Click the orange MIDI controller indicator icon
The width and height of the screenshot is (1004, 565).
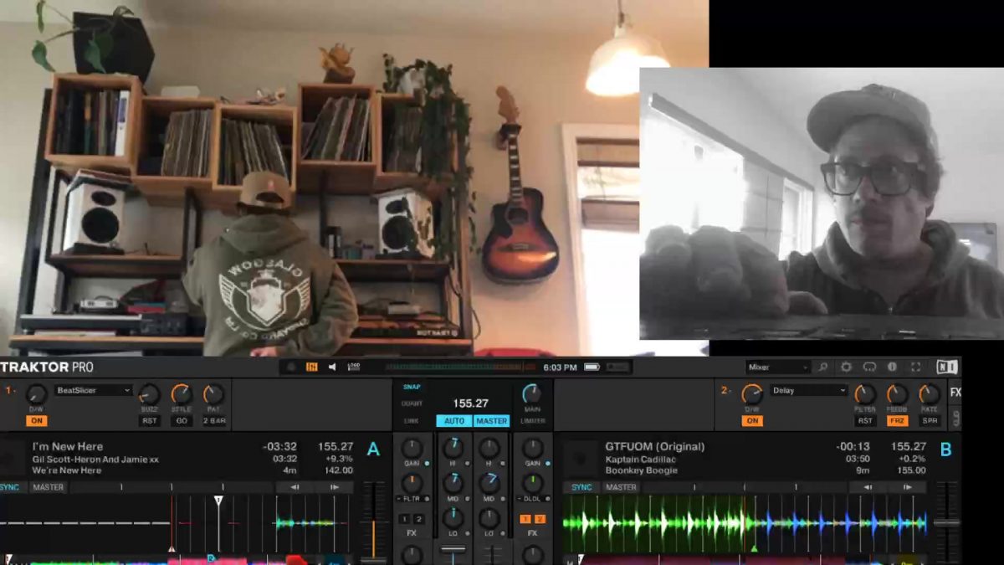click(312, 367)
